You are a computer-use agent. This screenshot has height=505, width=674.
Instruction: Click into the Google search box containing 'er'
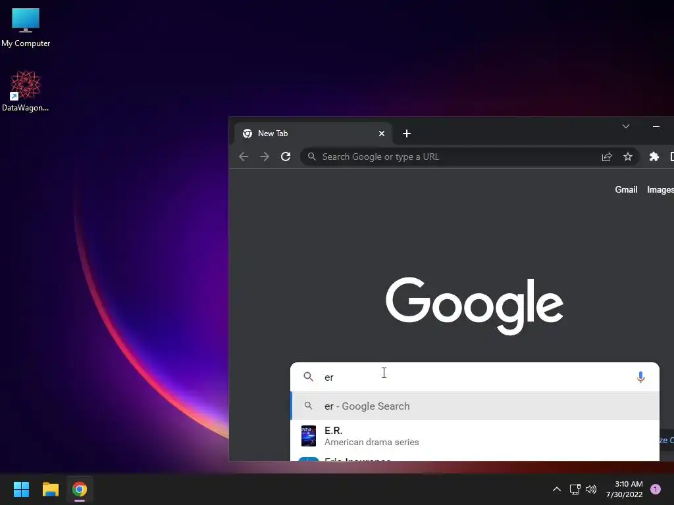point(475,377)
